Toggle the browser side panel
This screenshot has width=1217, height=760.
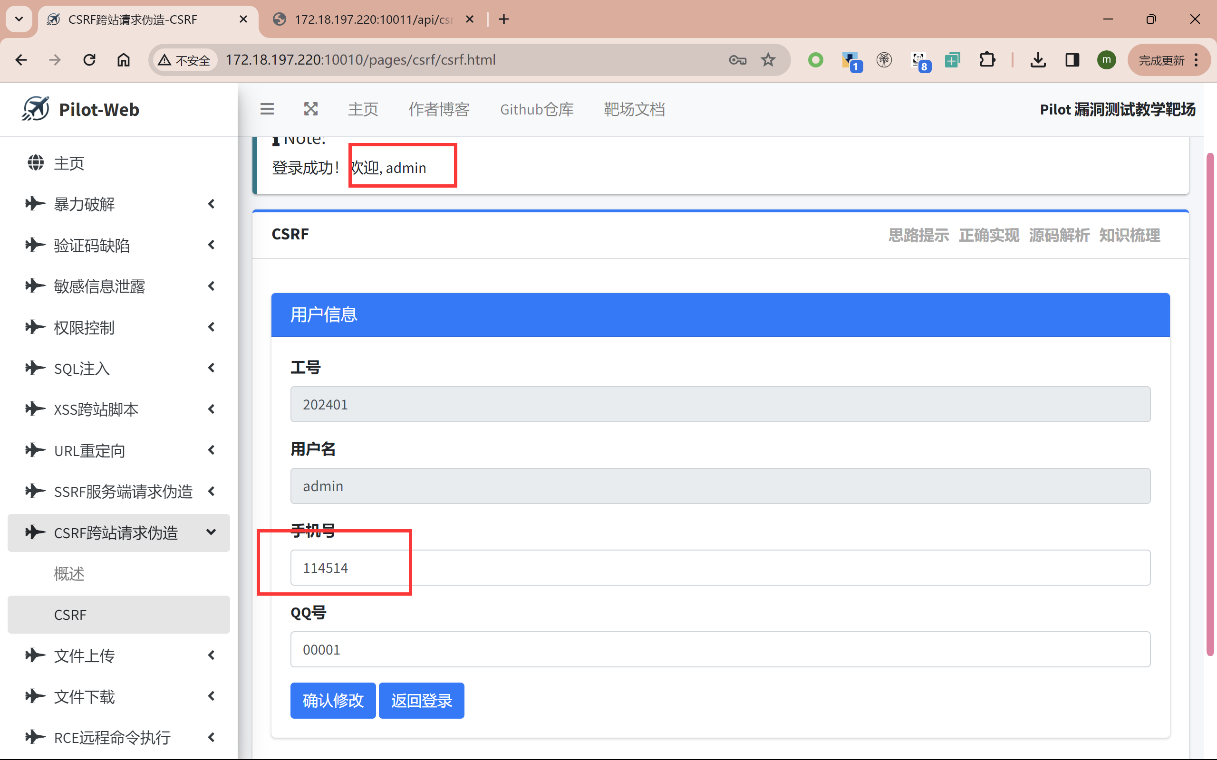(1072, 60)
